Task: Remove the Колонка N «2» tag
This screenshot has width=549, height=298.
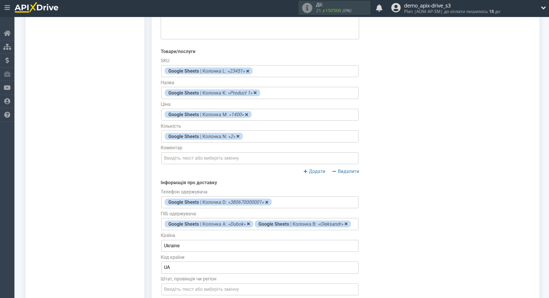Action: coord(238,136)
